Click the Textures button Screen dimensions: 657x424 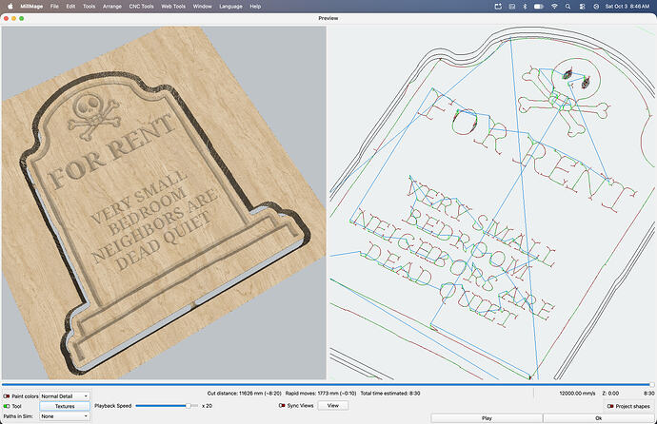pyautogui.click(x=65, y=406)
